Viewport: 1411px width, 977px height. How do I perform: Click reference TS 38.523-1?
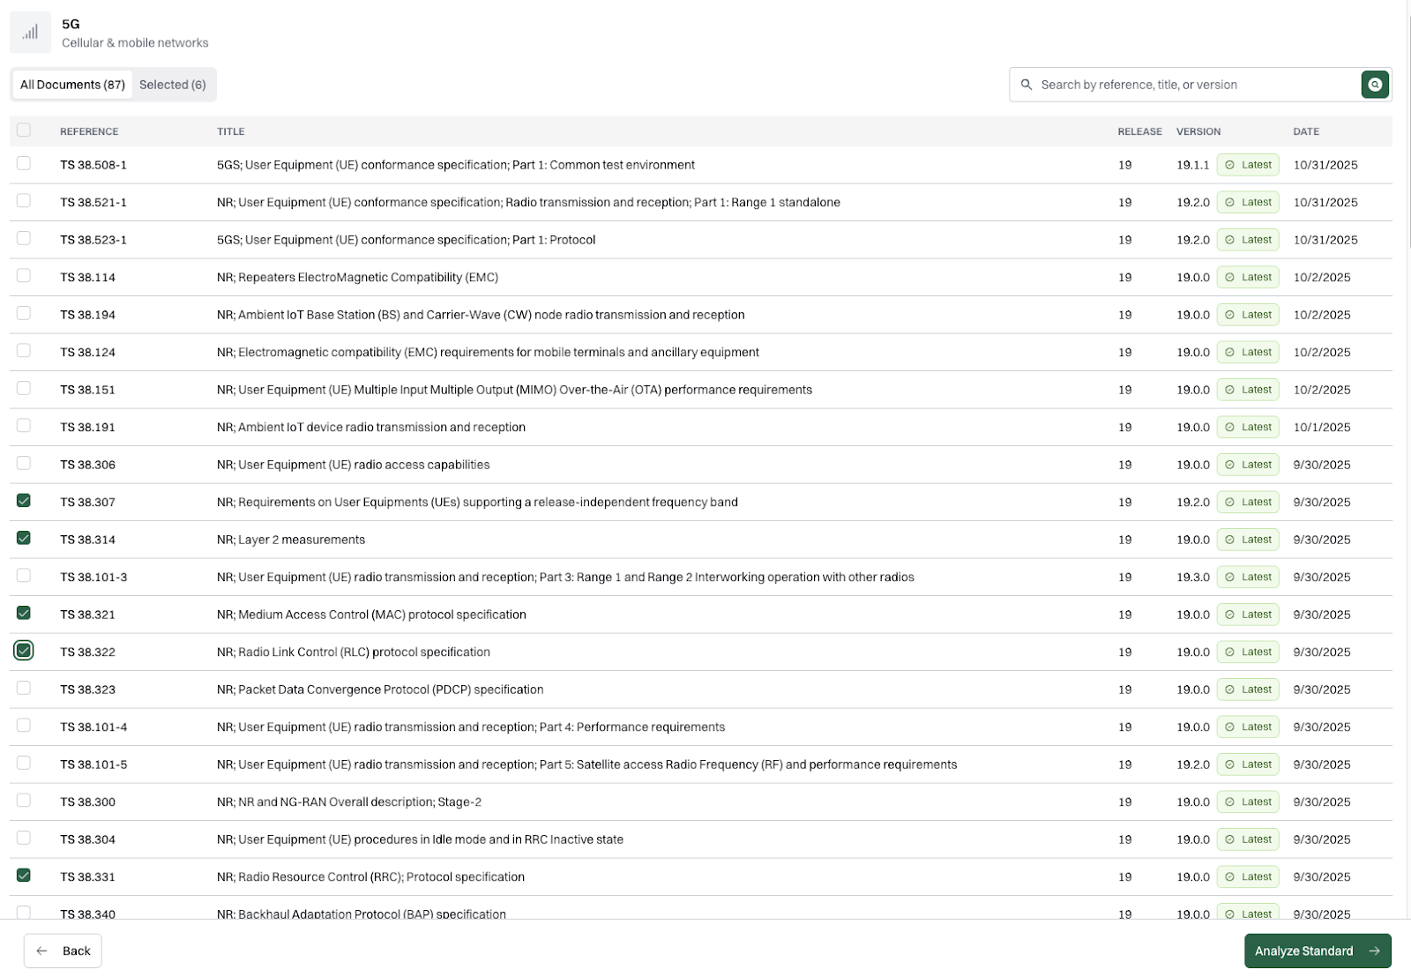pos(93,240)
